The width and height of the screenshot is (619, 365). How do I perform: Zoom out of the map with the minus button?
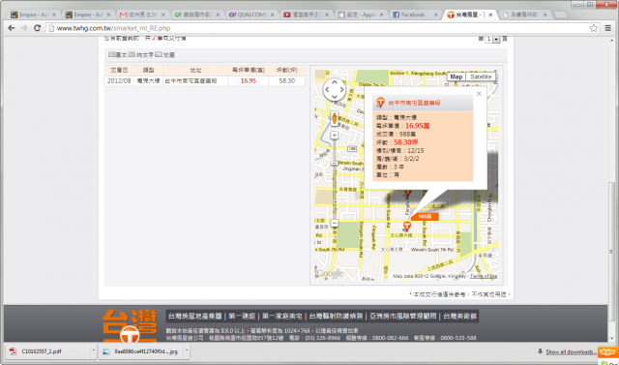pyautogui.click(x=335, y=224)
